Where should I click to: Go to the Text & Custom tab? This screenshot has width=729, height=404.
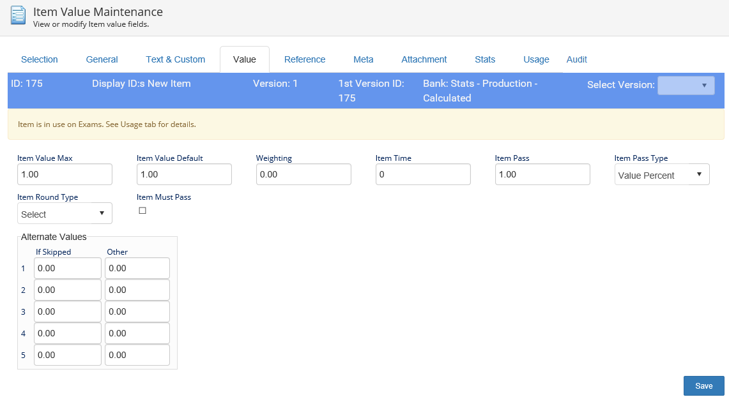(175, 59)
